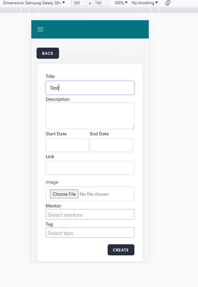This screenshot has height=287, width=198.
Task: Select the Start Date field
Action: (x=67, y=145)
